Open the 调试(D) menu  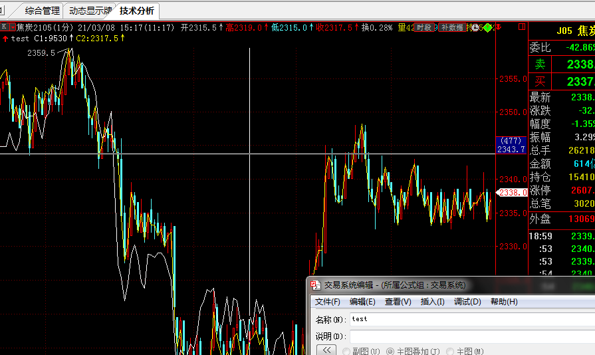(467, 302)
